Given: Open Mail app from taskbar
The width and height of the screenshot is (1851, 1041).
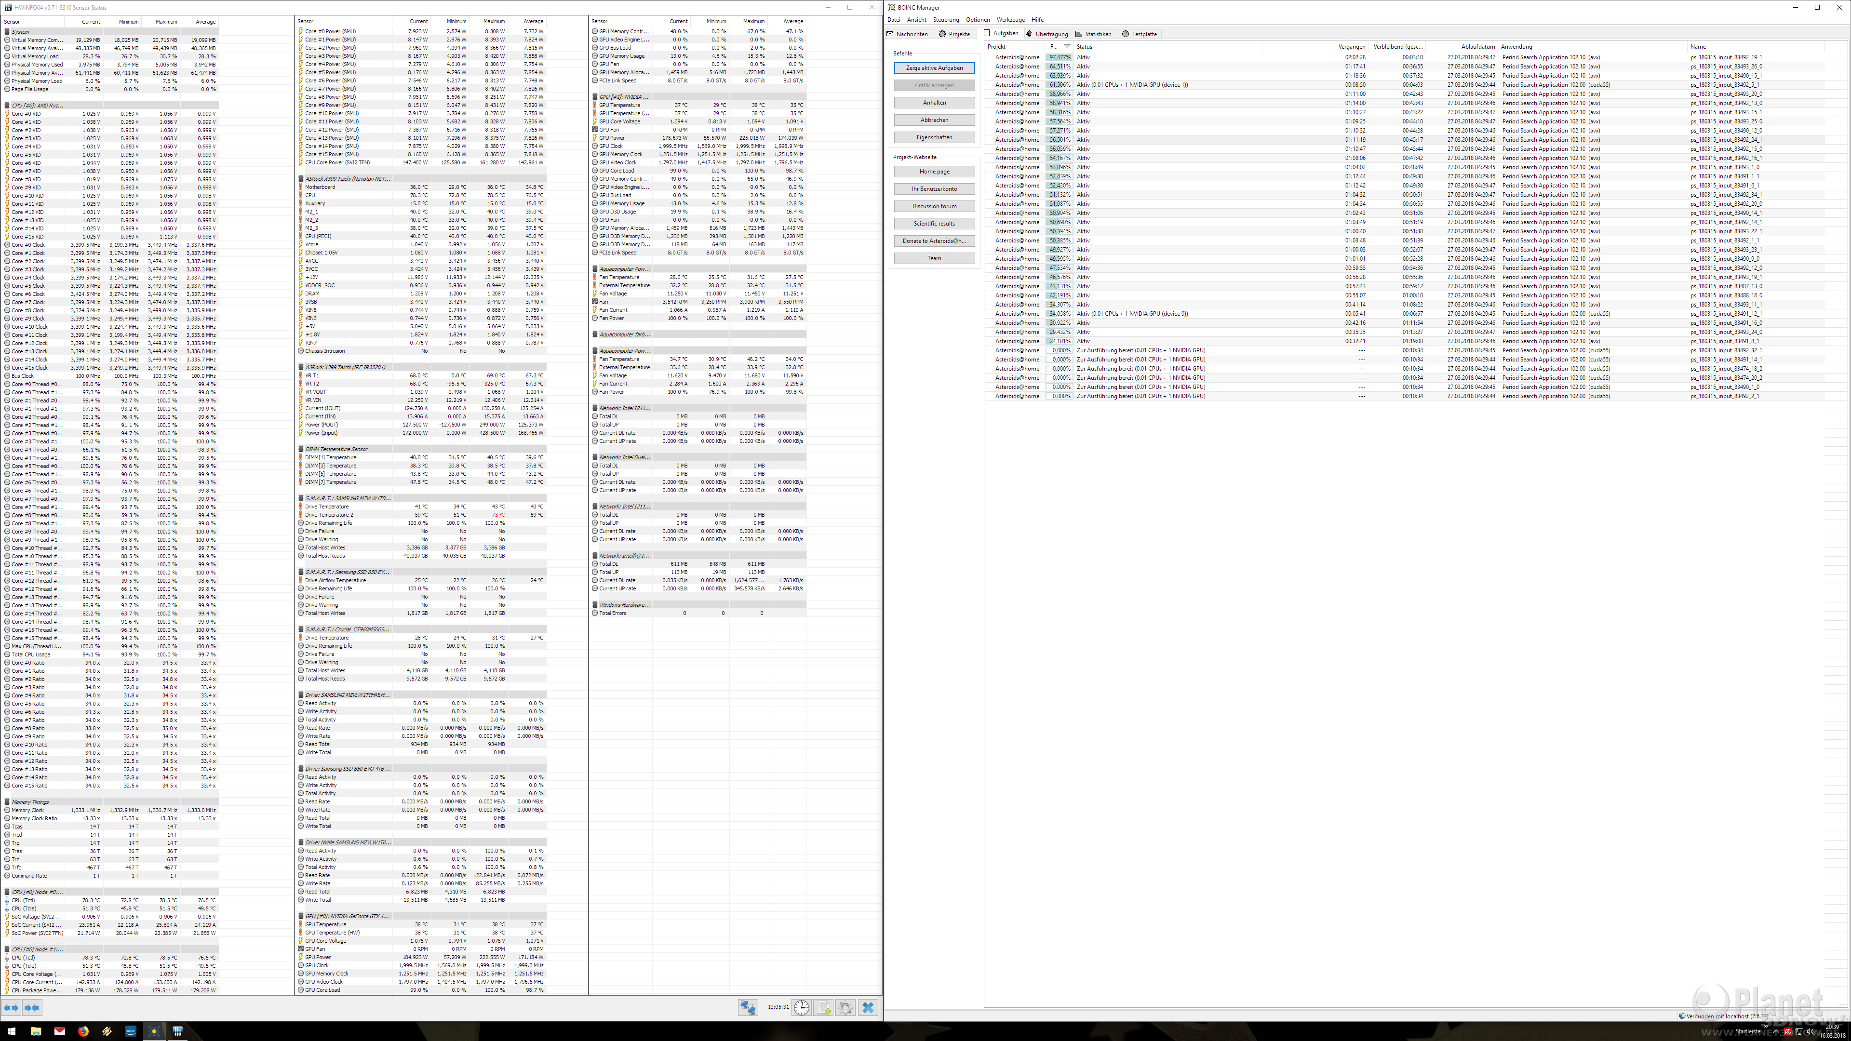Looking at the screenshot, I should (x=60, y=1031).
